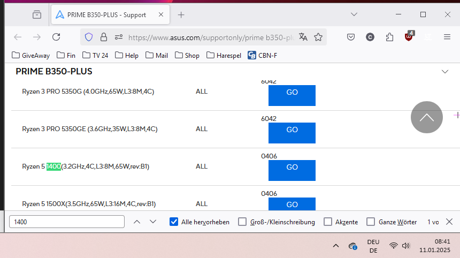Screen dimensions: 460x258
Task: Expand the list all tabs dropdown
Action: pos(354,14)
